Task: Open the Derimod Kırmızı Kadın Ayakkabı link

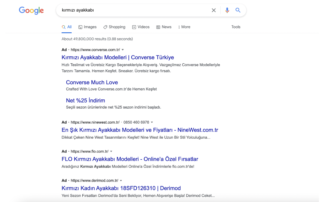Action: (x=121, y=188)
